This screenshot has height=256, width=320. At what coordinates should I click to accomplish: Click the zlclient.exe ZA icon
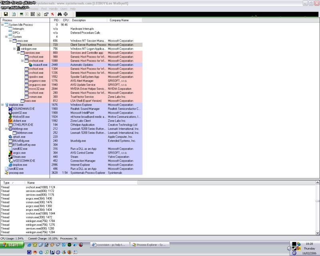coord(10,121)
